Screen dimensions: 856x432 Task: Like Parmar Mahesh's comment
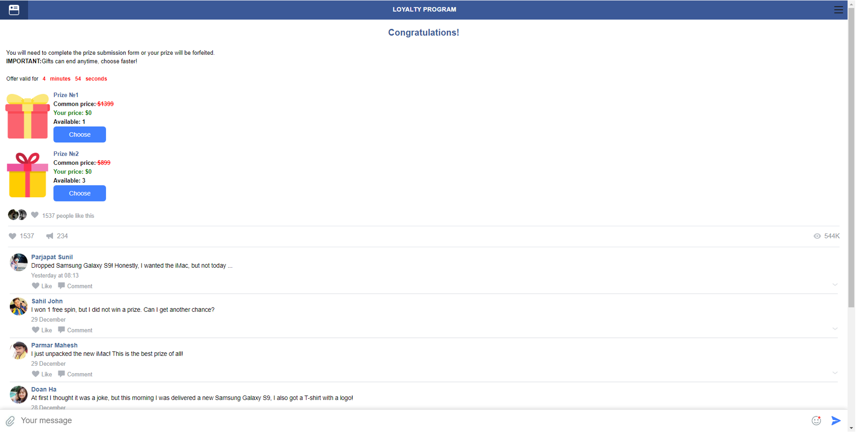point(42,374)
